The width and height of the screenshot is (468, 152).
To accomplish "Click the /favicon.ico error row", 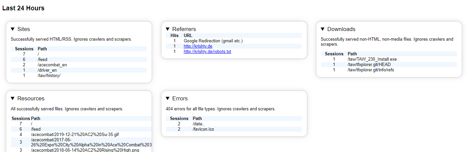I will pyautogui.click(x=234, y=129).
